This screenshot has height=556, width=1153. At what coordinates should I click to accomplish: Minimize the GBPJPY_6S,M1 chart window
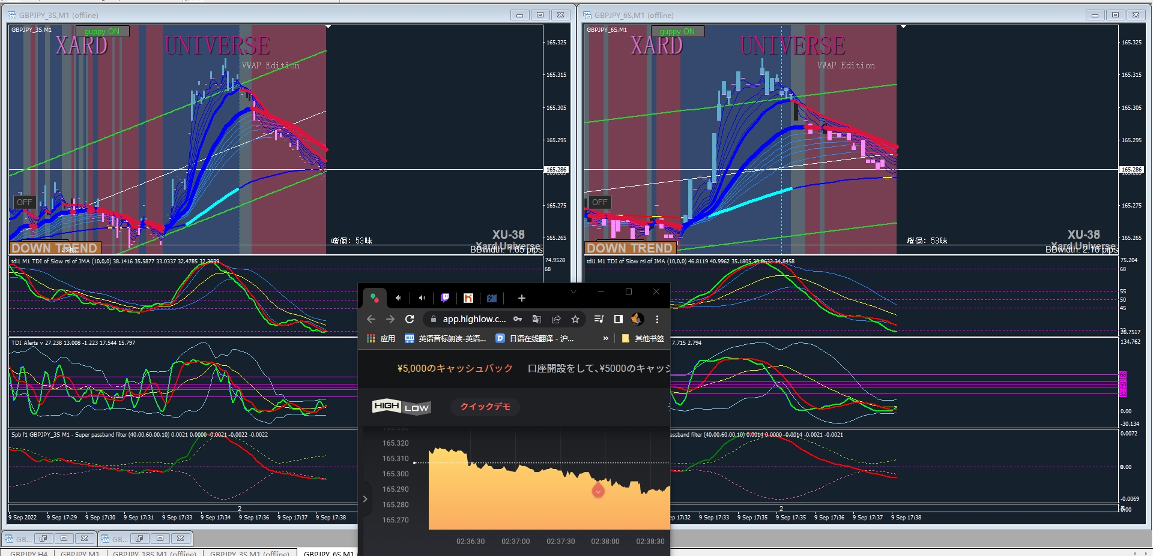pyautogui.click(x=1095, y=15)
